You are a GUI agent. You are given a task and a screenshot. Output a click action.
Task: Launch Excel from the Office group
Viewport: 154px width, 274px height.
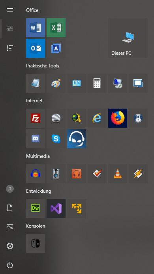56,28
